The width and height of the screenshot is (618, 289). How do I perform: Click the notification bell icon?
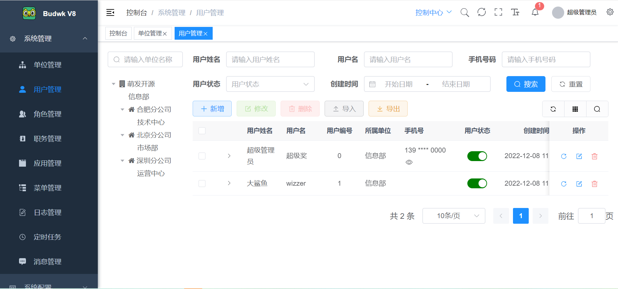[x=535, y=12]
